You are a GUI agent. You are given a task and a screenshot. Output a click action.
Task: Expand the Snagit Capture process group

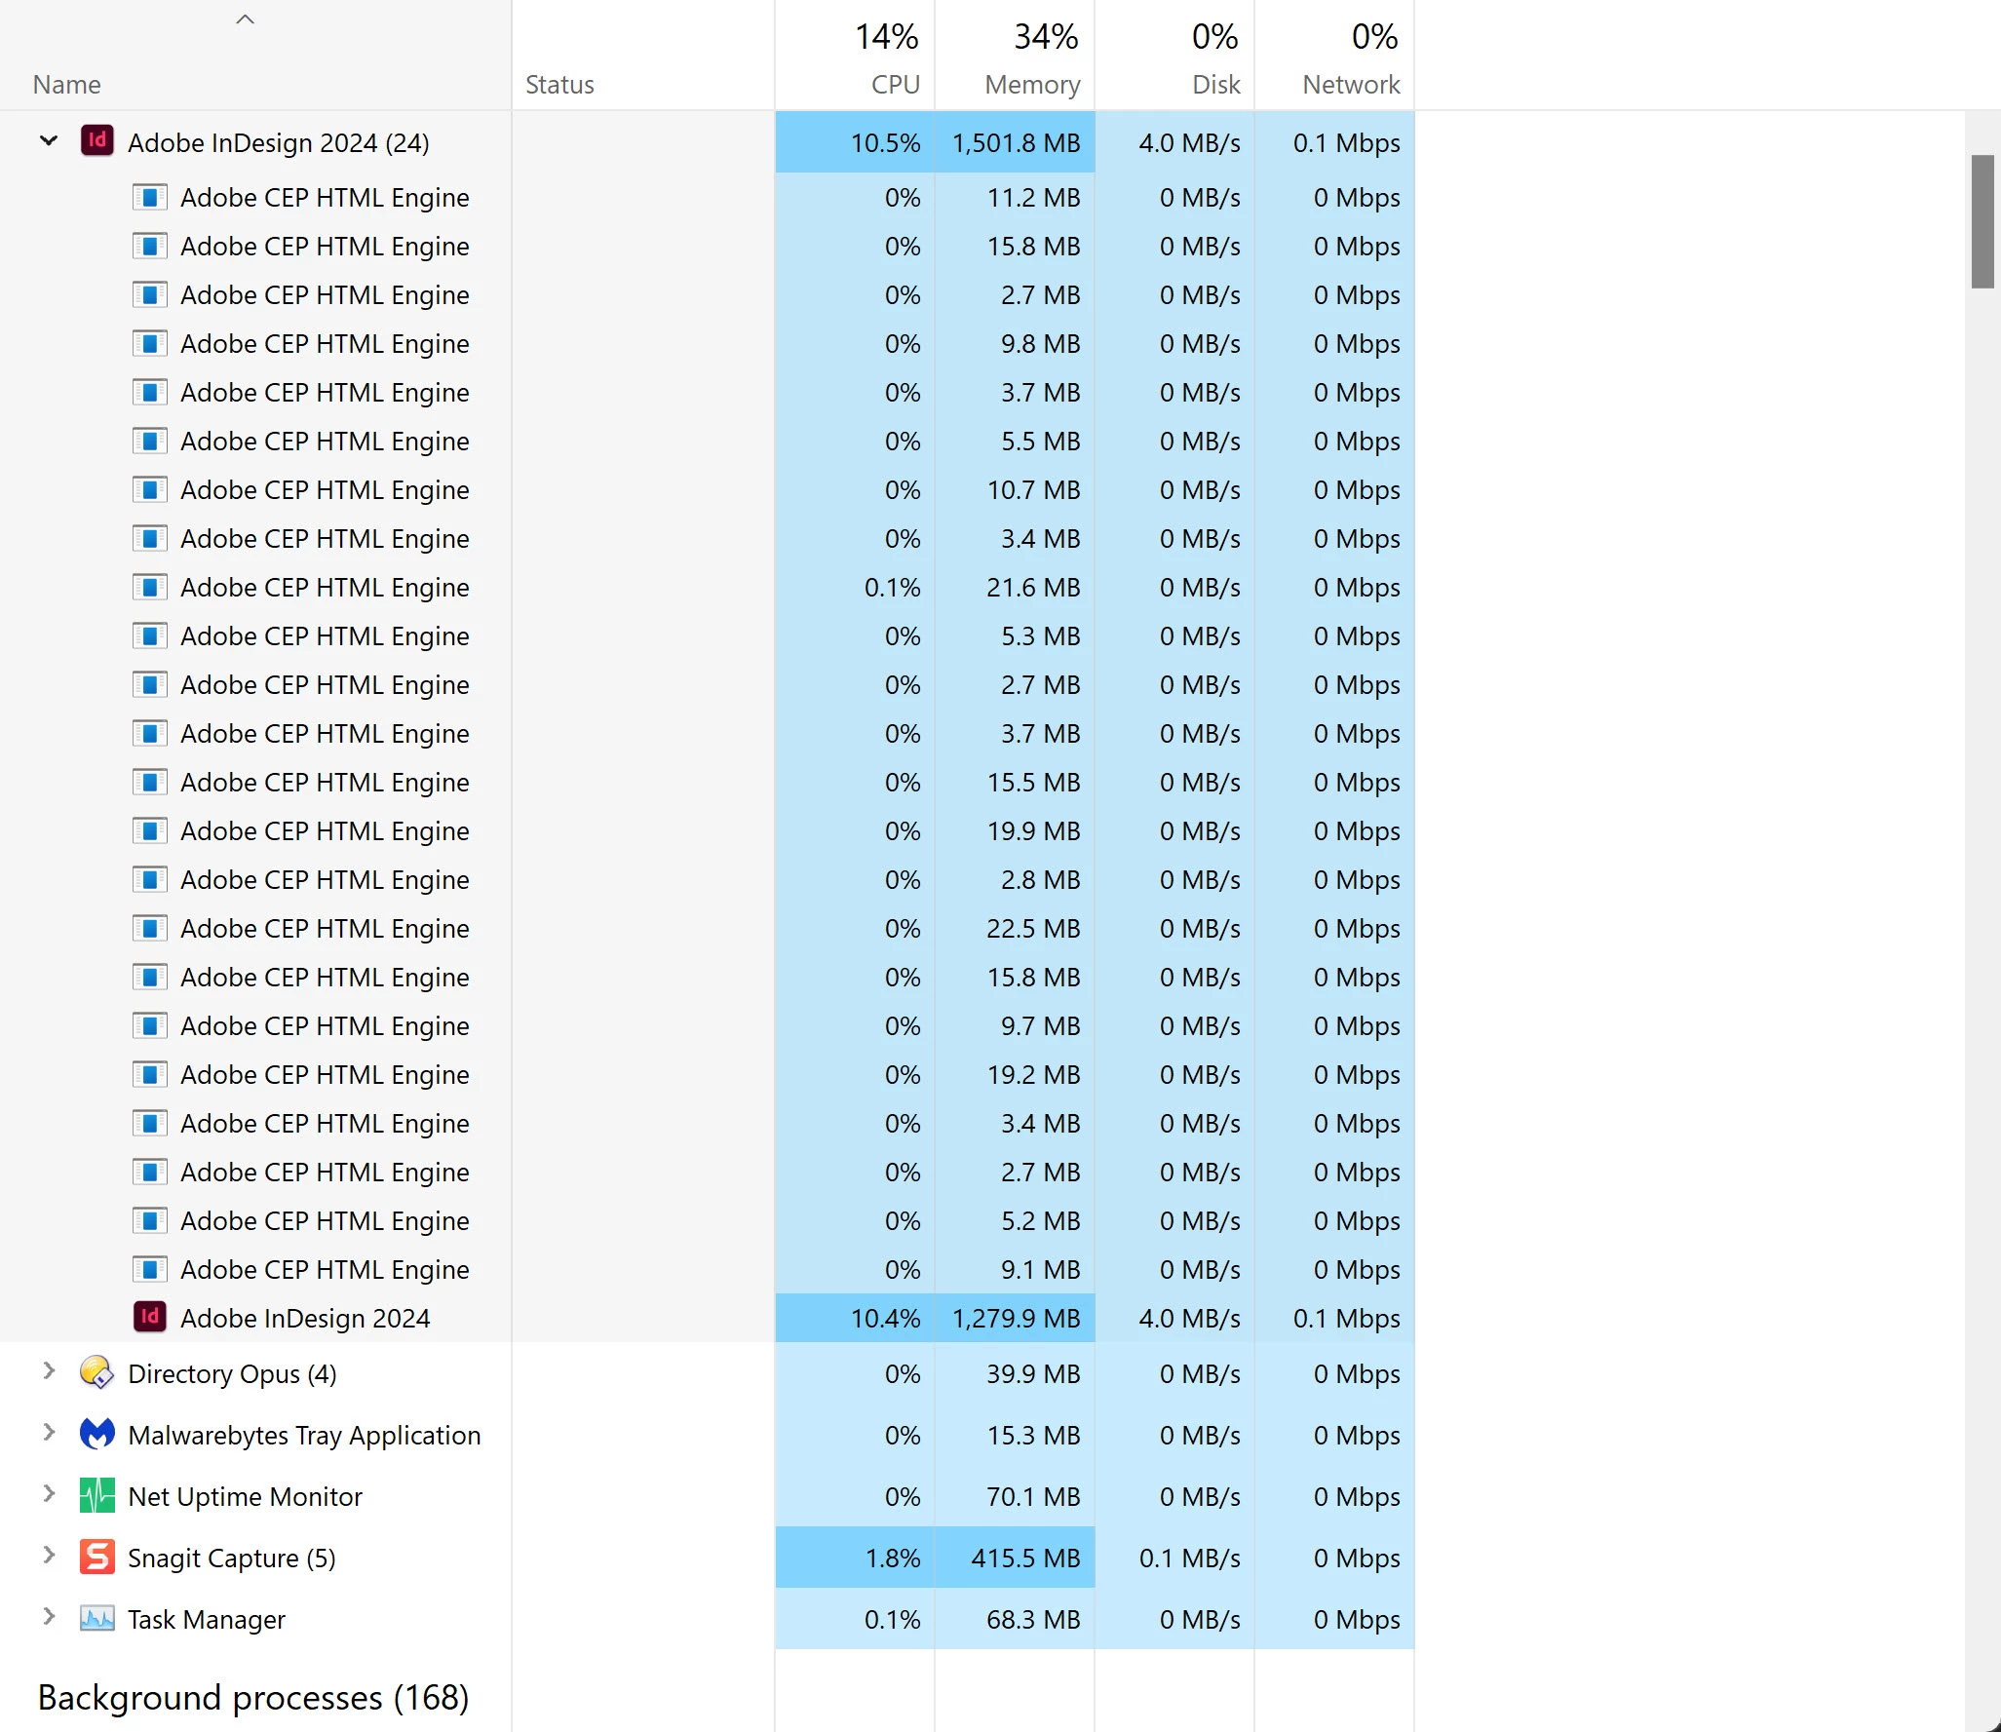click(49, 1556)
